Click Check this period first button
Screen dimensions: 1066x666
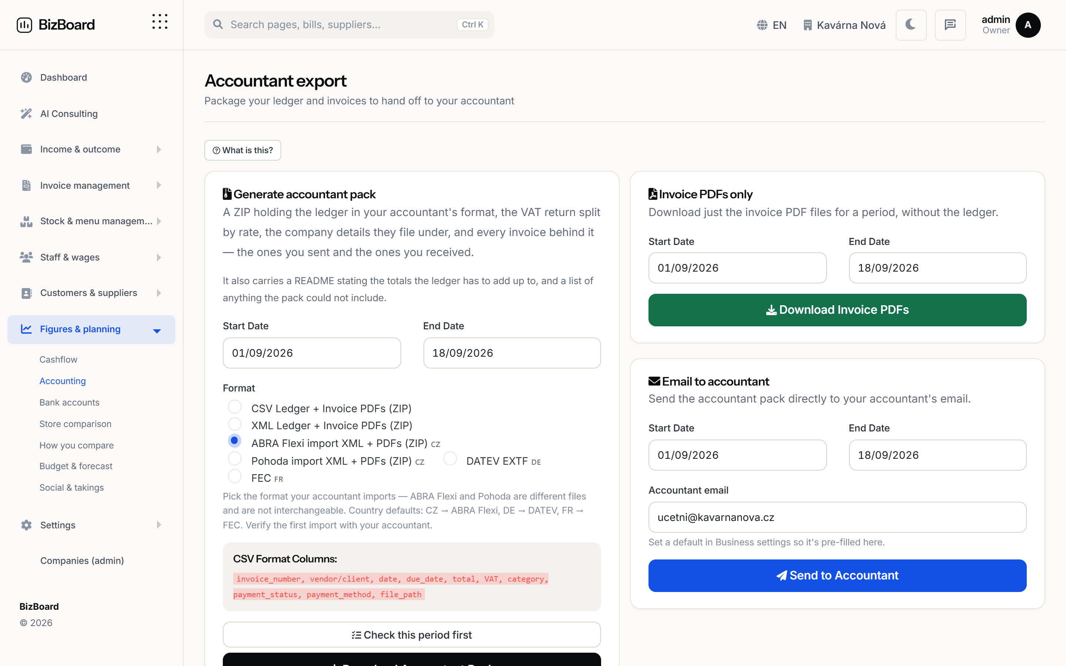tap(412, 635)
